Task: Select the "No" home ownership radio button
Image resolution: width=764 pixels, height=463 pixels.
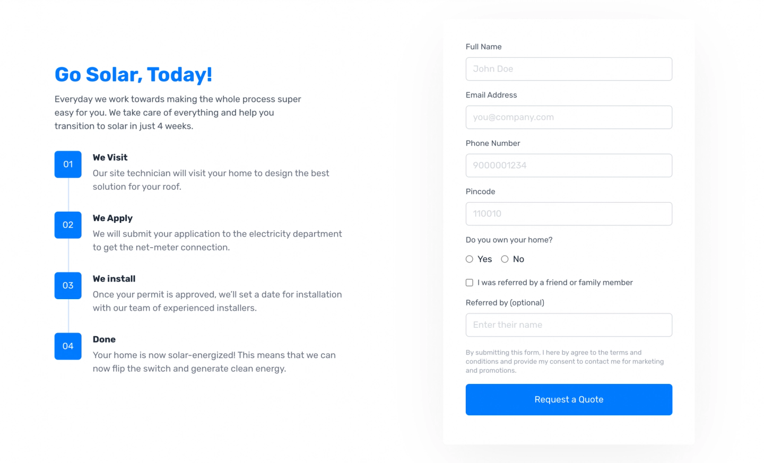Action: (505, 259)
